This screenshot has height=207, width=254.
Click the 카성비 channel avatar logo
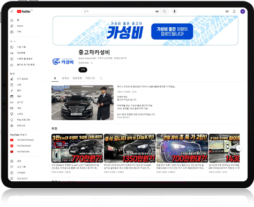click(x=63, y=62)
